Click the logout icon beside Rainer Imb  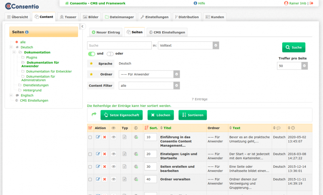(311, 3)
